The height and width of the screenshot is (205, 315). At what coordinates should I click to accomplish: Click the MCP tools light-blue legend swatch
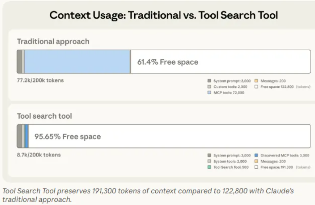[x=209, y=93]
